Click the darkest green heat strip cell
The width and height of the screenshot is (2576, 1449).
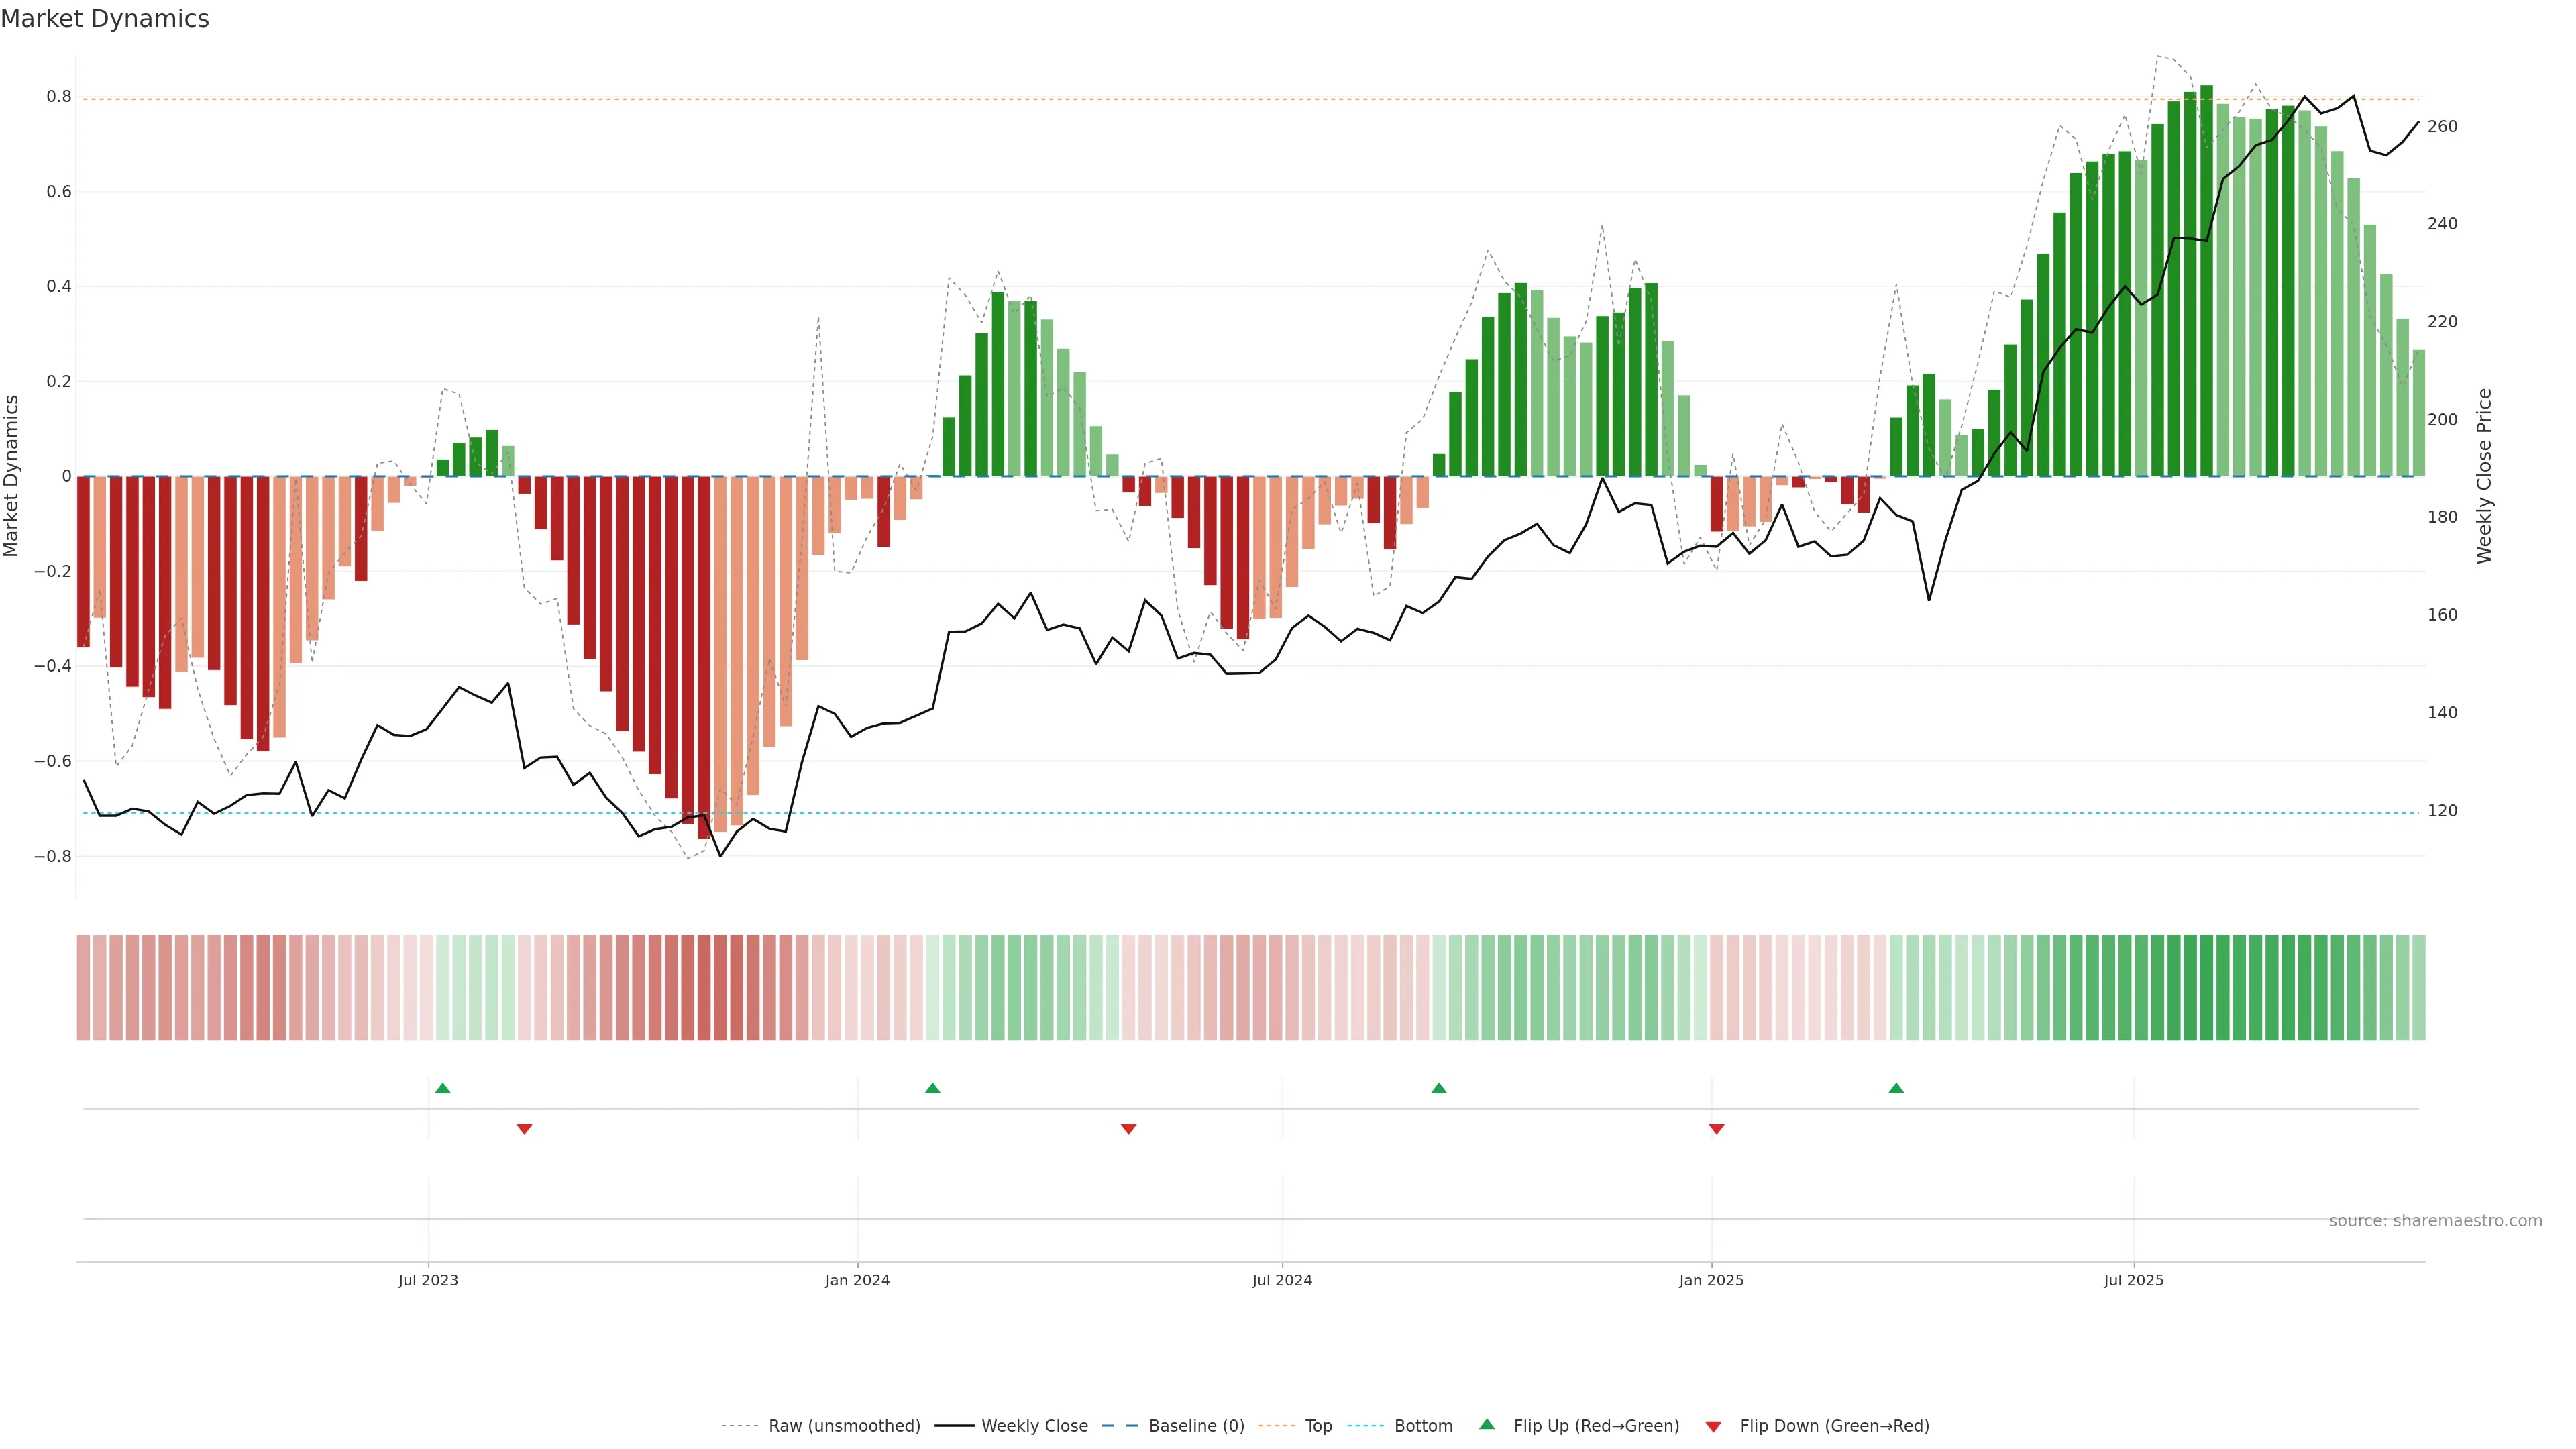click(x=2207, y=988)
